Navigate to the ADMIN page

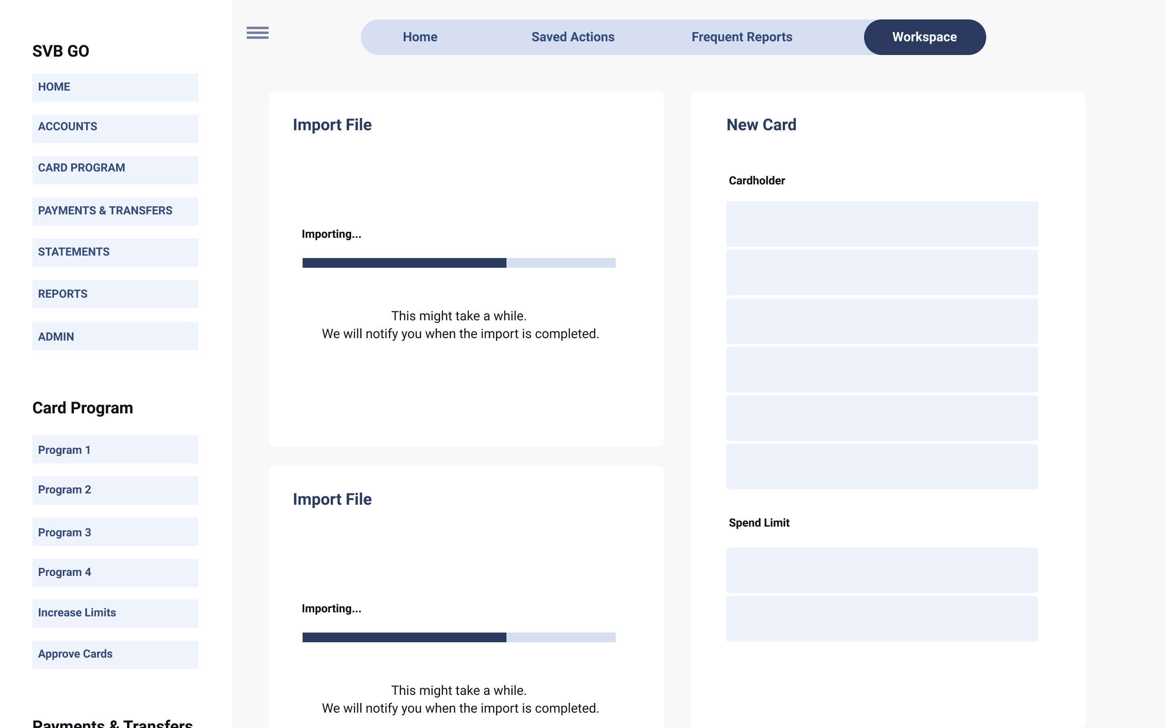[114, 336]
